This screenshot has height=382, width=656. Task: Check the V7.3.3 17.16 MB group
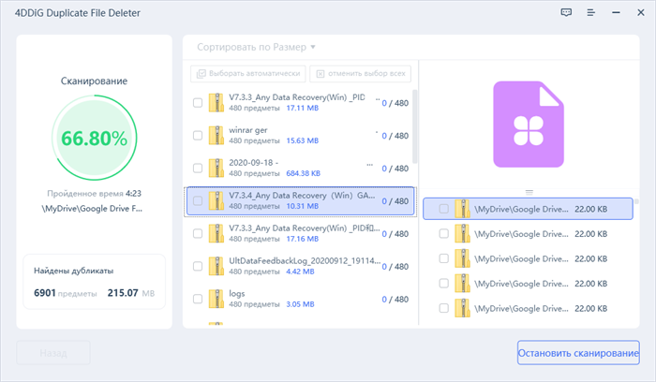198,233
